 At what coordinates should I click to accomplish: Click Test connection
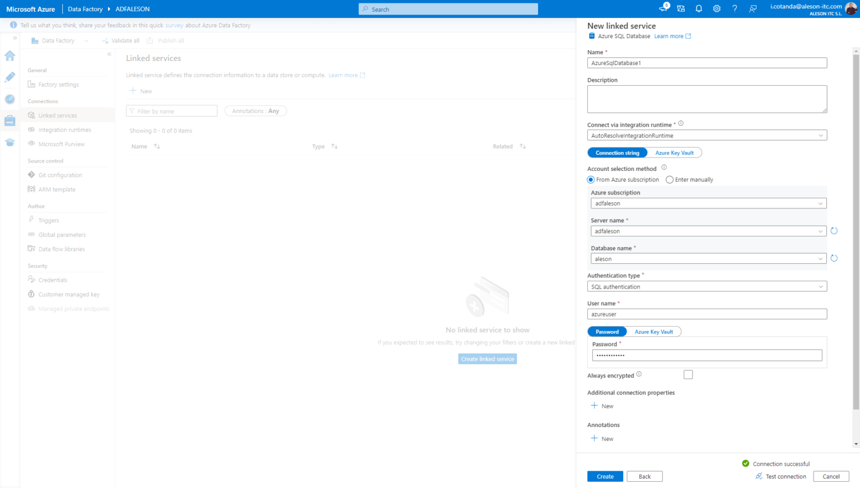(780, 476)
